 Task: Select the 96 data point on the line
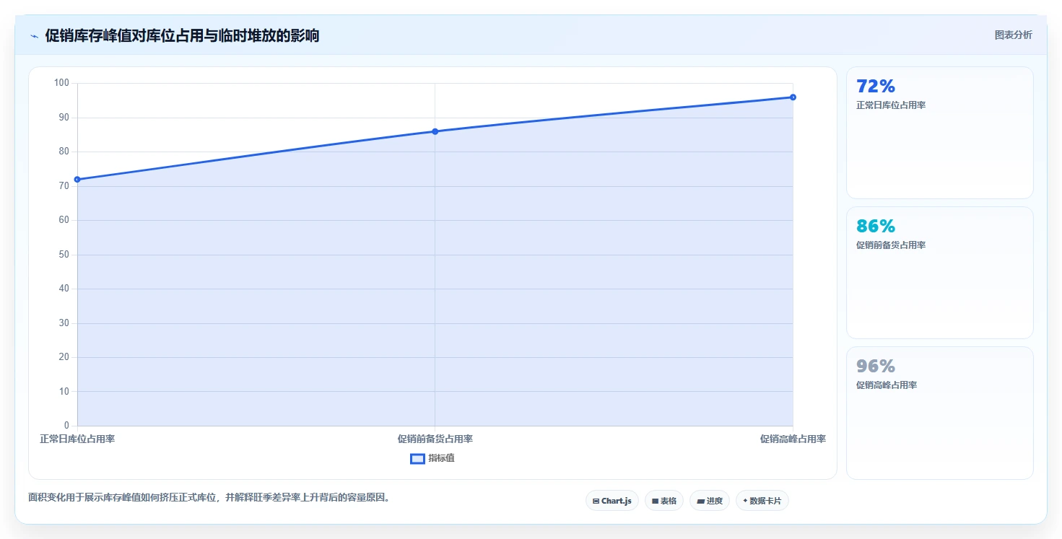tap(793, 97)
